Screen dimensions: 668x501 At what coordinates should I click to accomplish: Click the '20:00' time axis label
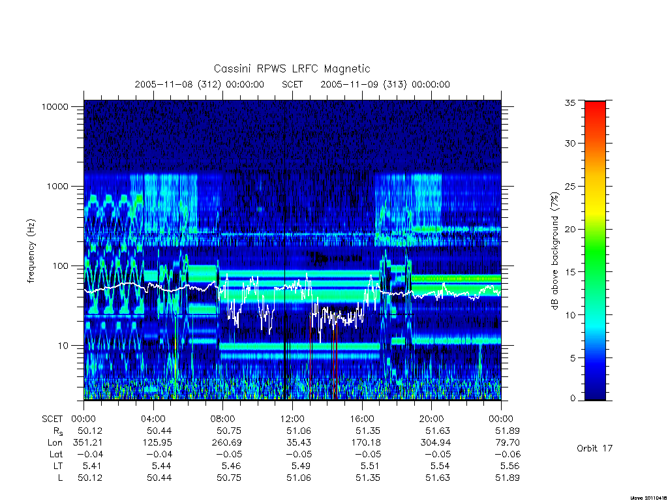pyautogui.click(x=432, y=419)
